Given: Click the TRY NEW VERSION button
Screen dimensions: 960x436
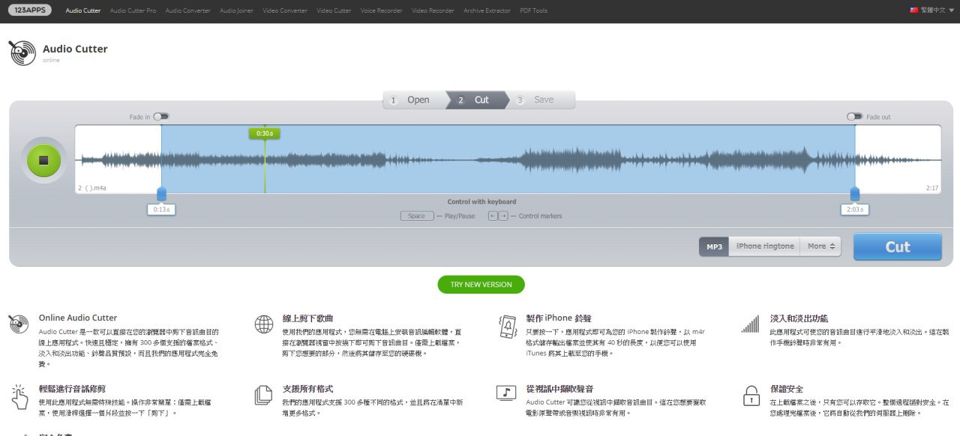Looking at the screenshot, I should 481,285.
